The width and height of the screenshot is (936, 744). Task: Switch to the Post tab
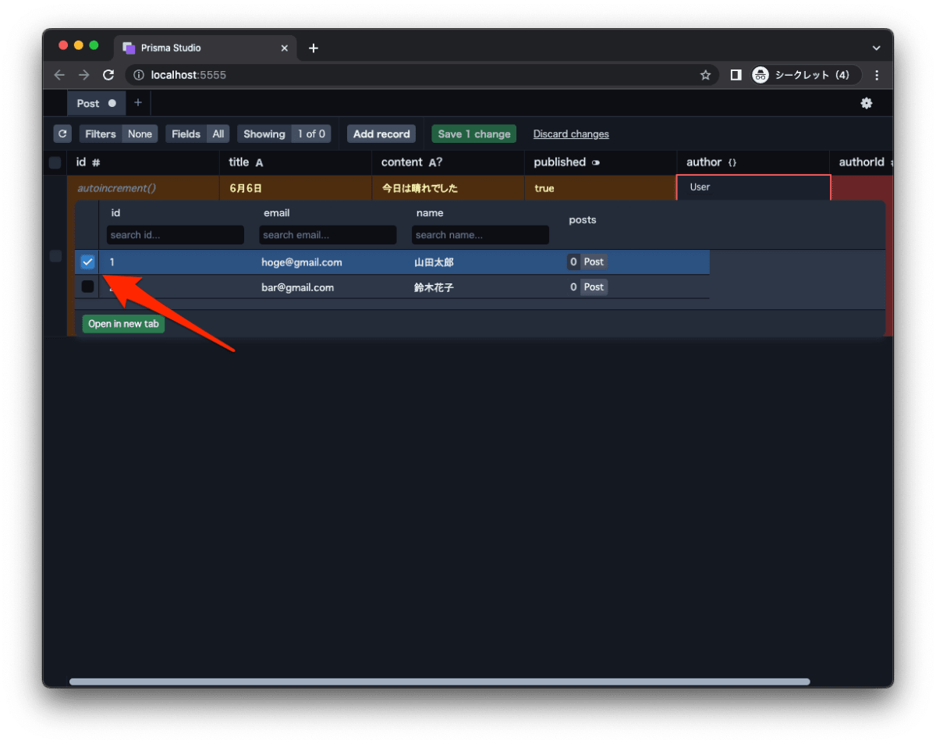(96, 103)
